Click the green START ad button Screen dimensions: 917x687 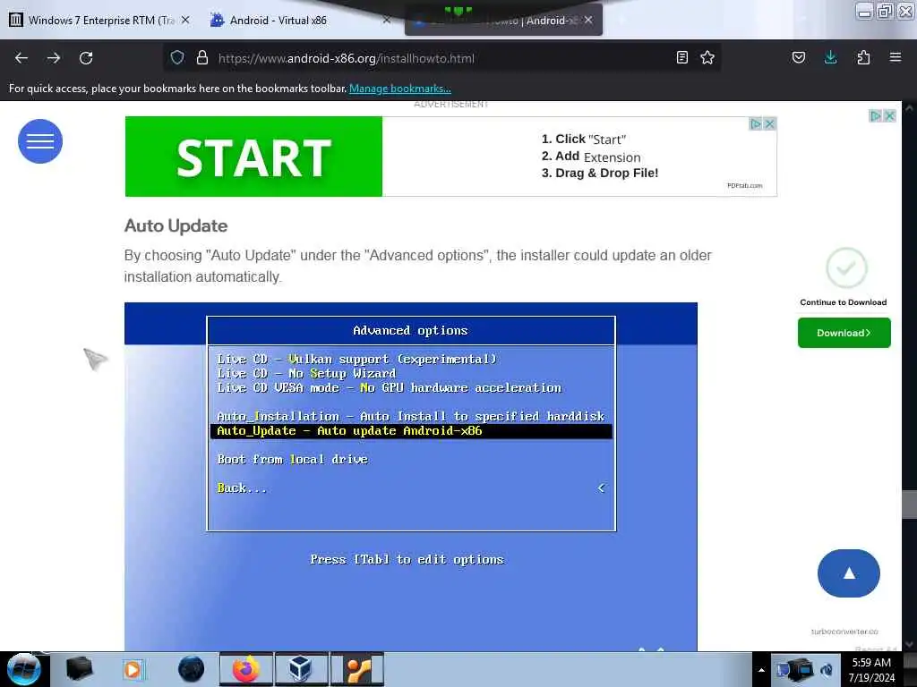pos(253,157)
